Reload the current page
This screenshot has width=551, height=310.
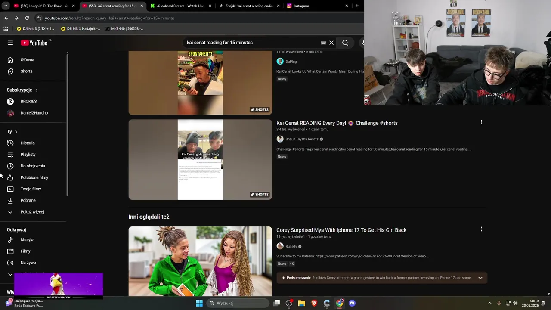pos(27,18)
